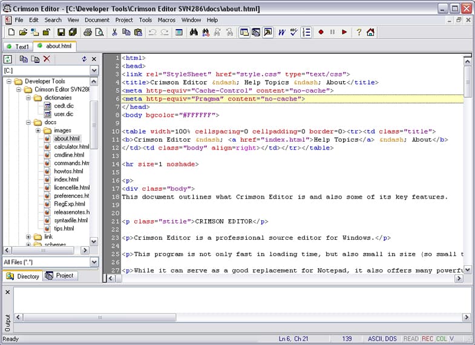Open the Document menu

(x=97, y=20)
